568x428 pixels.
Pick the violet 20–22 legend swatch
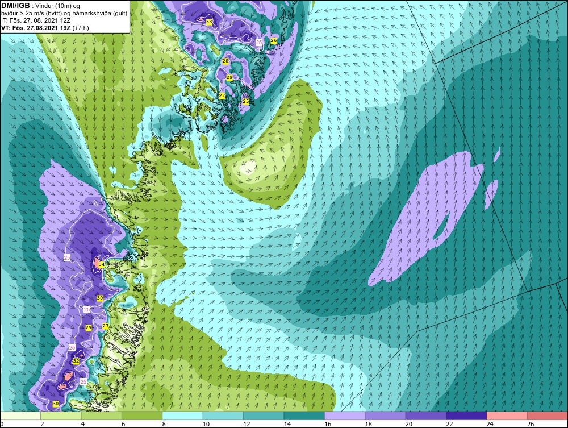click(x=426, y=415)
